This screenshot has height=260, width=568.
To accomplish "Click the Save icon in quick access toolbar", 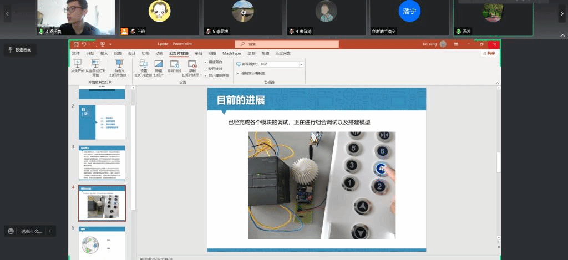I will tap(75, 44).
